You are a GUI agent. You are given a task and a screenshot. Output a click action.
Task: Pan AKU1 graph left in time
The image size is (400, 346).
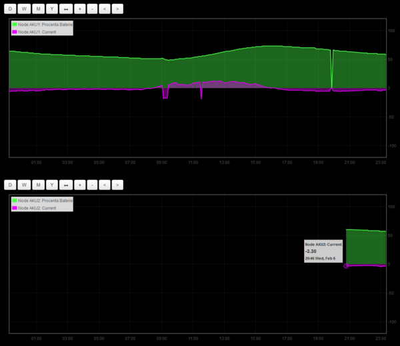(x=105, y=9)
